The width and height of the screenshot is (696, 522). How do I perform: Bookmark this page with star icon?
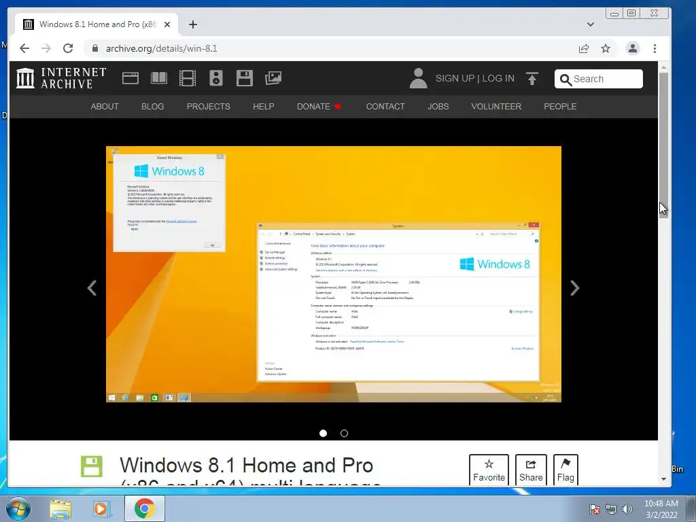tap(606, 48)
